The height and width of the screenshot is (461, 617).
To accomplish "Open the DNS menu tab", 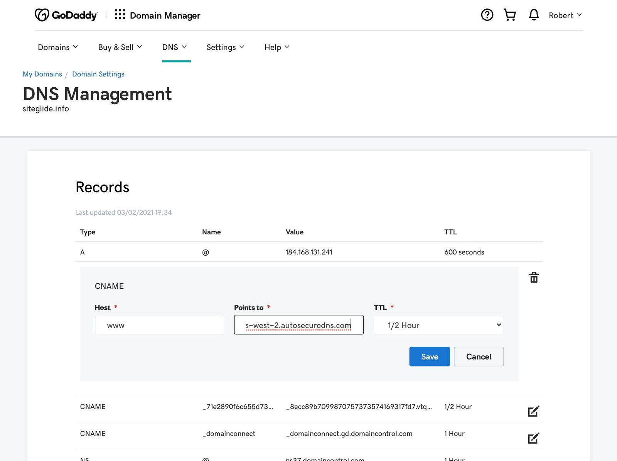I will (174, 47).
